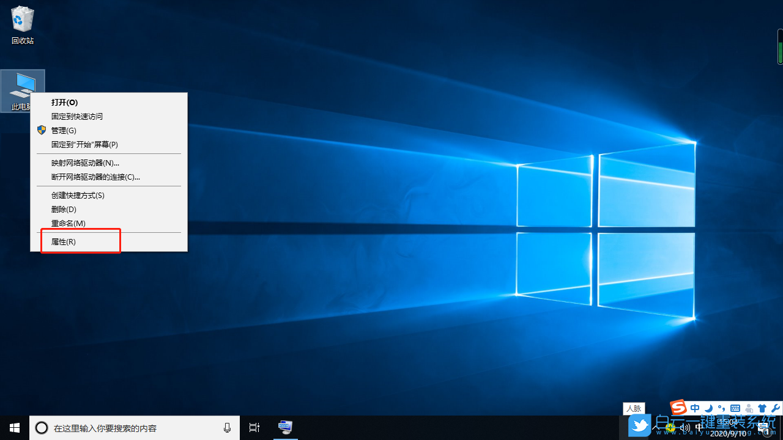Open the Sogou soft keyboard icon

pyautogui.click(x=735, y=408)
